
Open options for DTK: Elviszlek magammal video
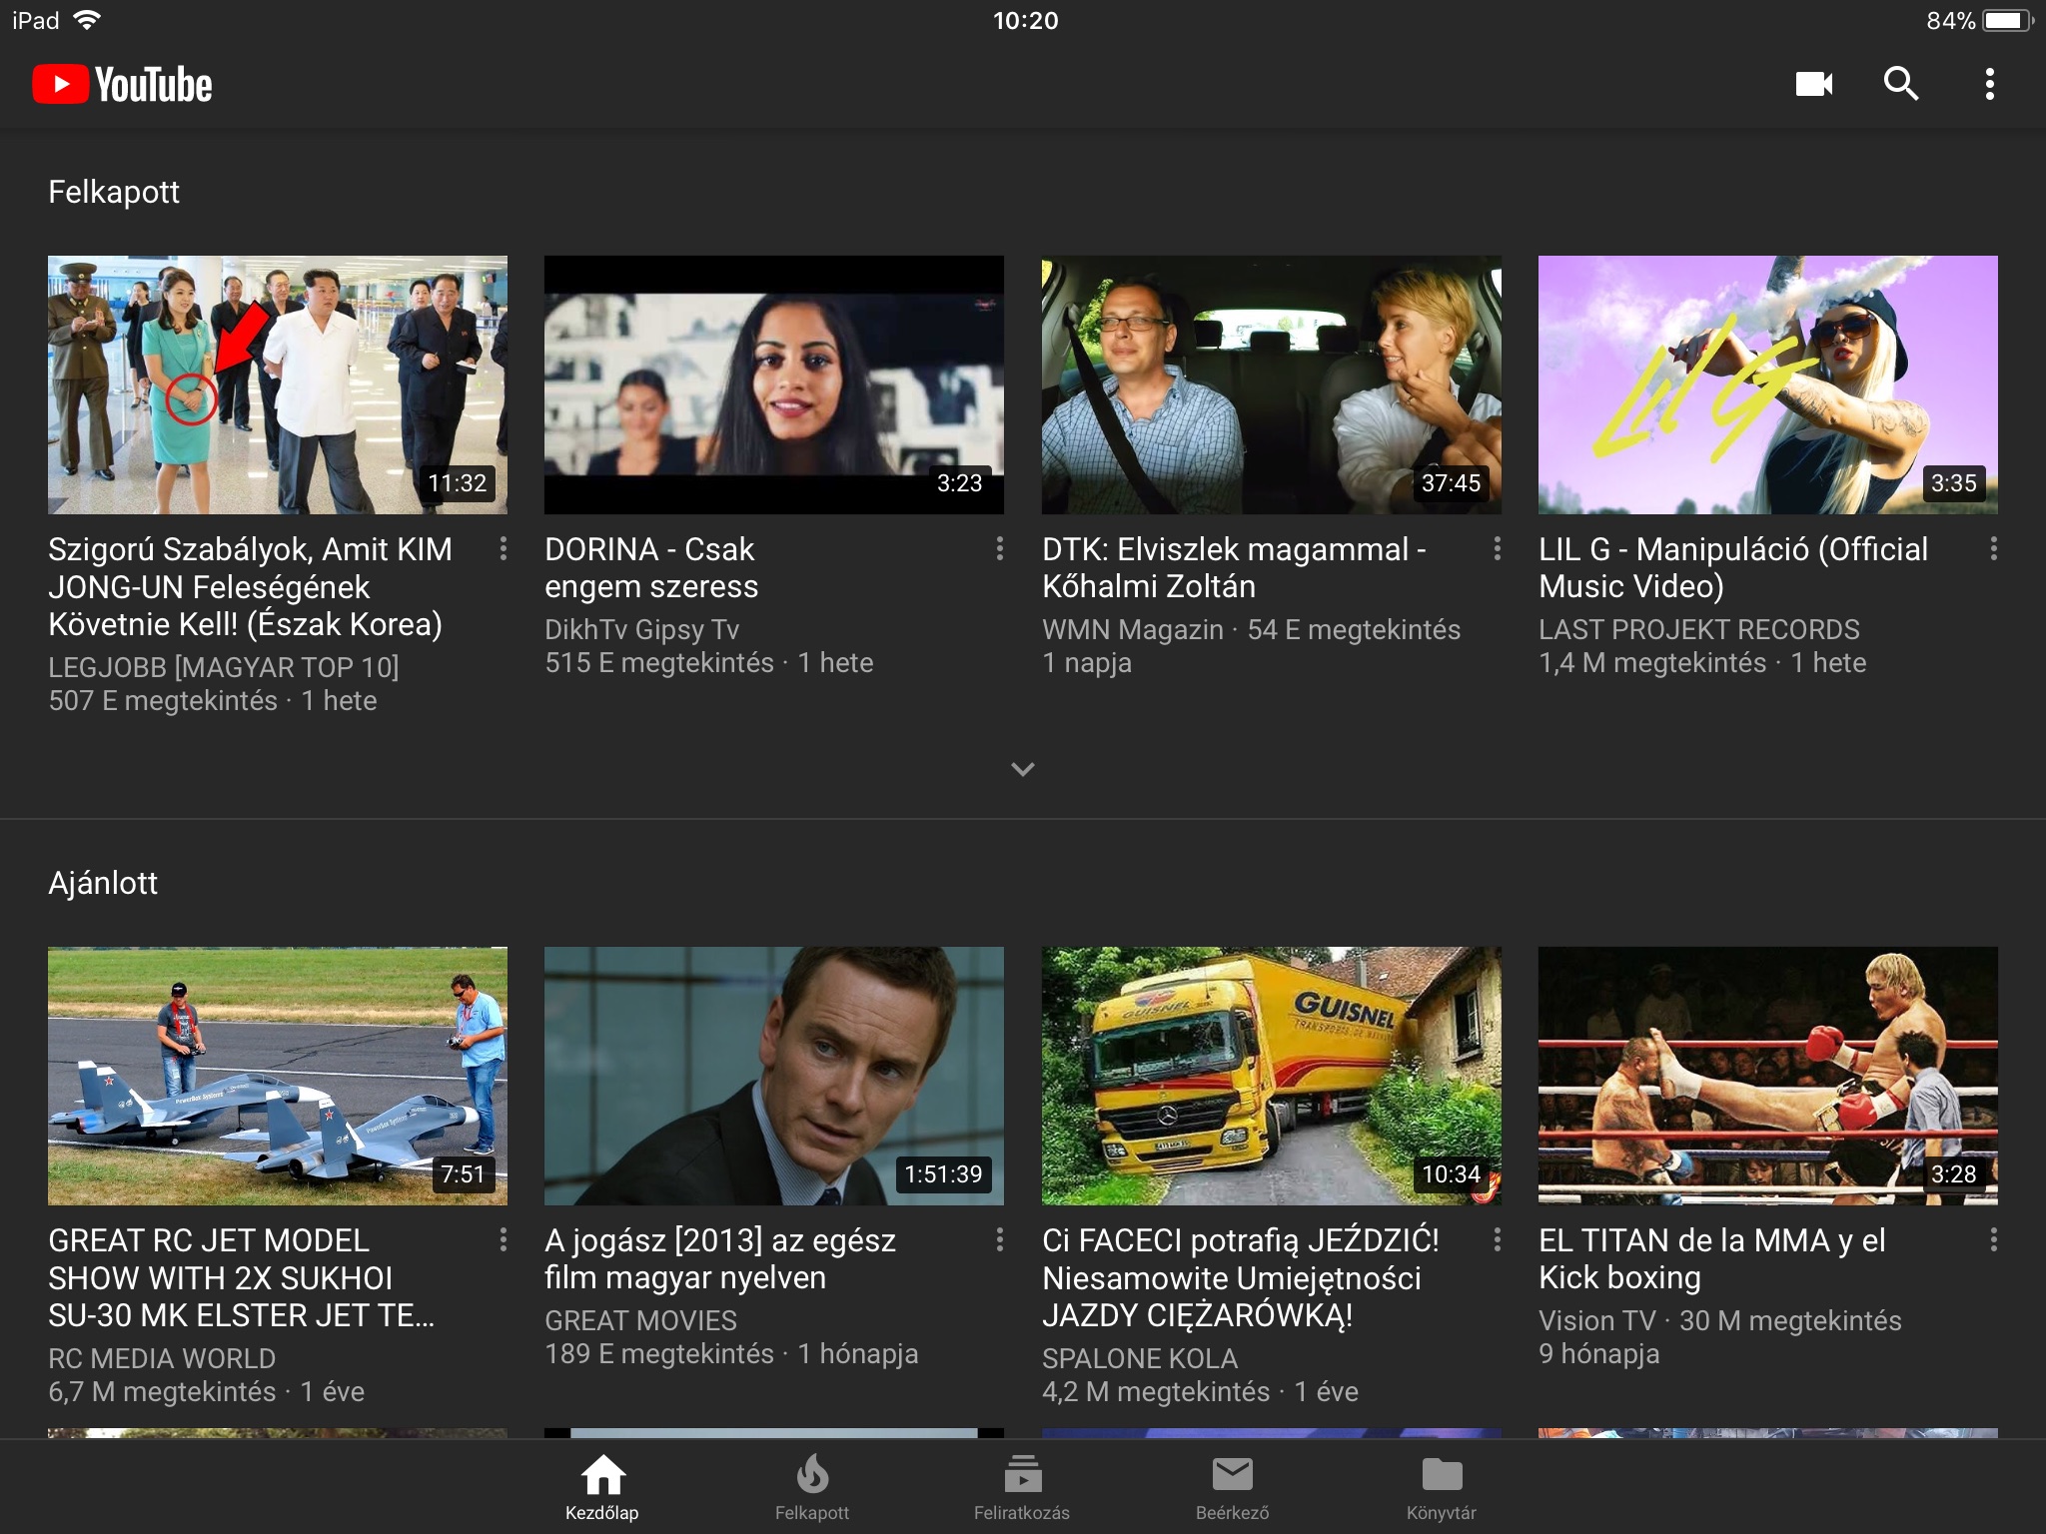point(1497,547)
